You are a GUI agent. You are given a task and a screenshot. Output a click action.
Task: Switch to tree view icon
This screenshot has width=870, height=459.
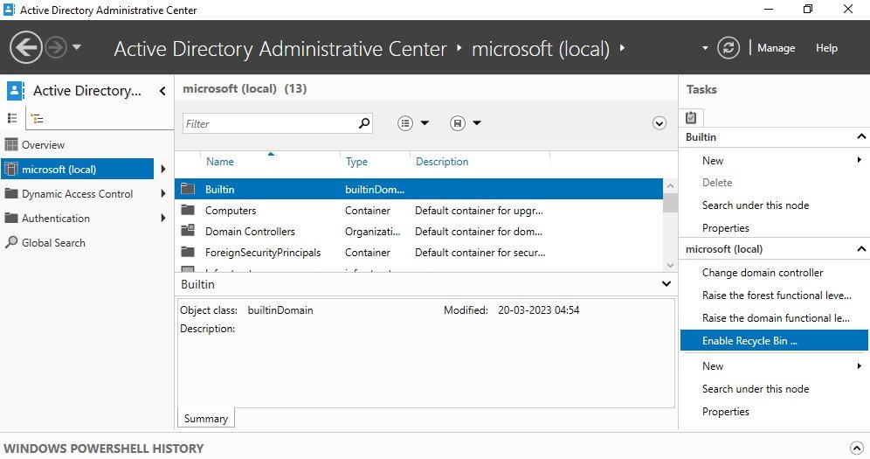point(38,118)
